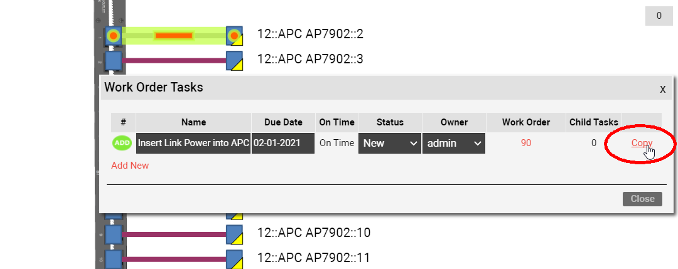Click the green ADD task icon
The width and height of the screenshot is (678, 269).
(123, 143)
